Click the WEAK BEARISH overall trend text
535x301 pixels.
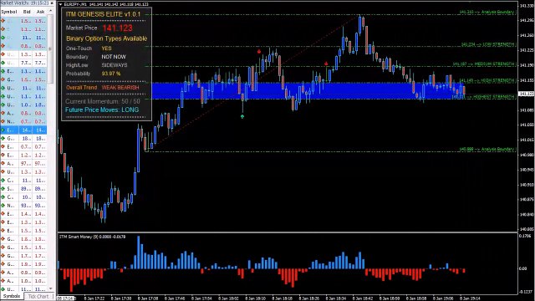pyautogui.click(x=120, y=87)
